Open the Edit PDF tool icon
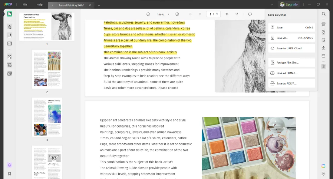Screen dimensions: 333x179 pyautogui.click(x=9, y=35)
